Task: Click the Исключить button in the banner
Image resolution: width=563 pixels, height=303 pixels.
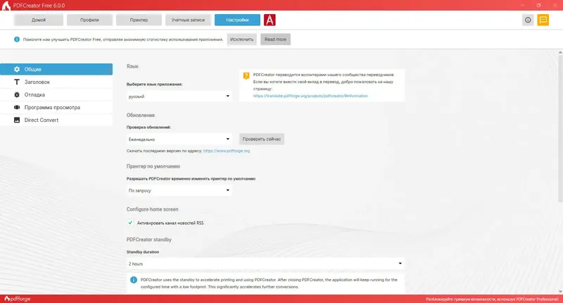Action: point(241,39)
